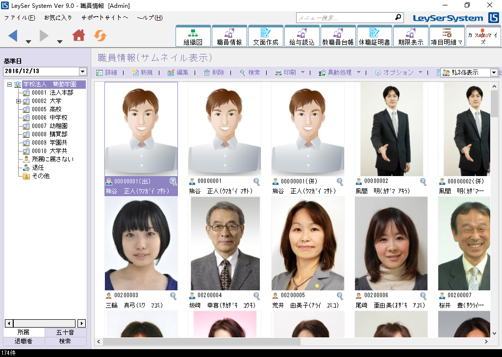Click the blue back arrow
Image resolution: width=502 pixels, height=357 pixels.
coord(13,35)
